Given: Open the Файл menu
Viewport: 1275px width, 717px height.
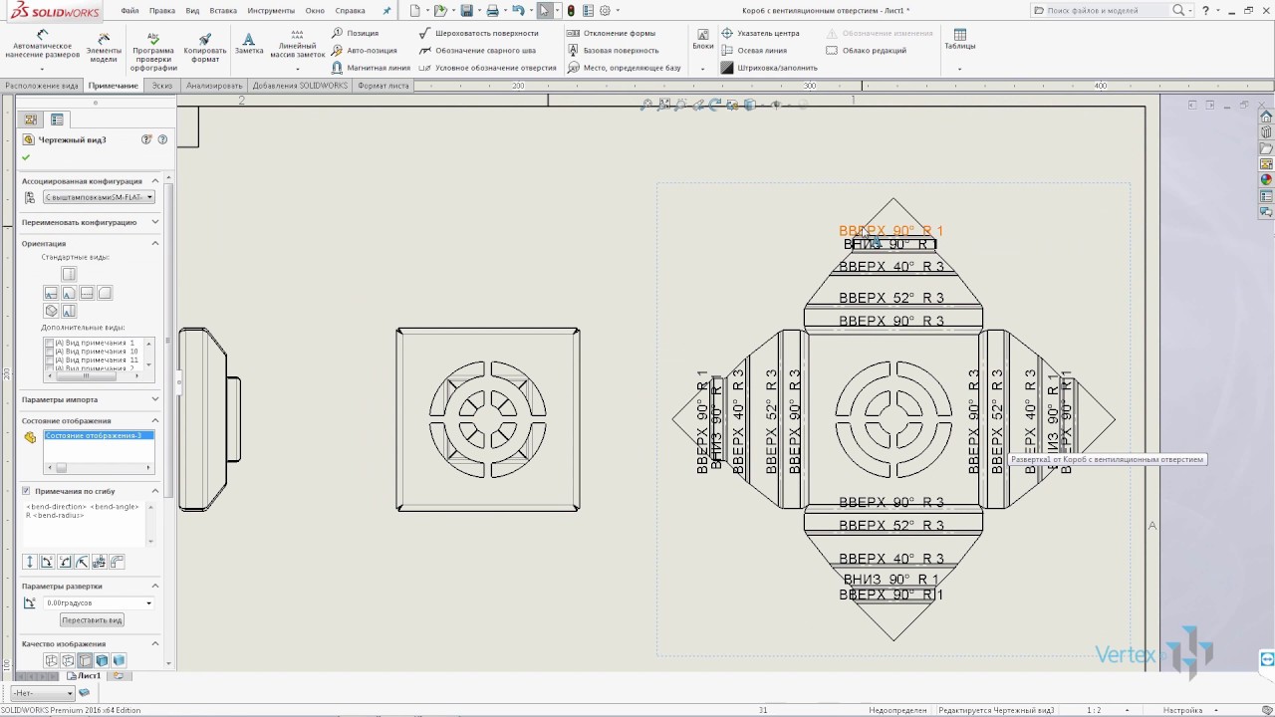Looking at the screenshot, I should 130,10.
